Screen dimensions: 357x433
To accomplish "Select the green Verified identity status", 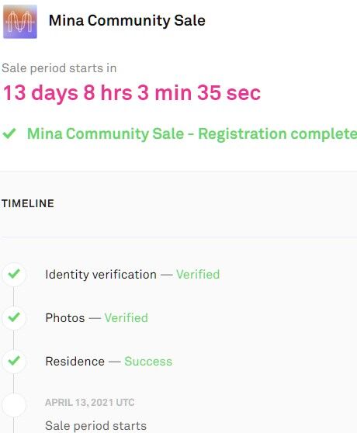I will pyautogui.click(x=198, y=275).
